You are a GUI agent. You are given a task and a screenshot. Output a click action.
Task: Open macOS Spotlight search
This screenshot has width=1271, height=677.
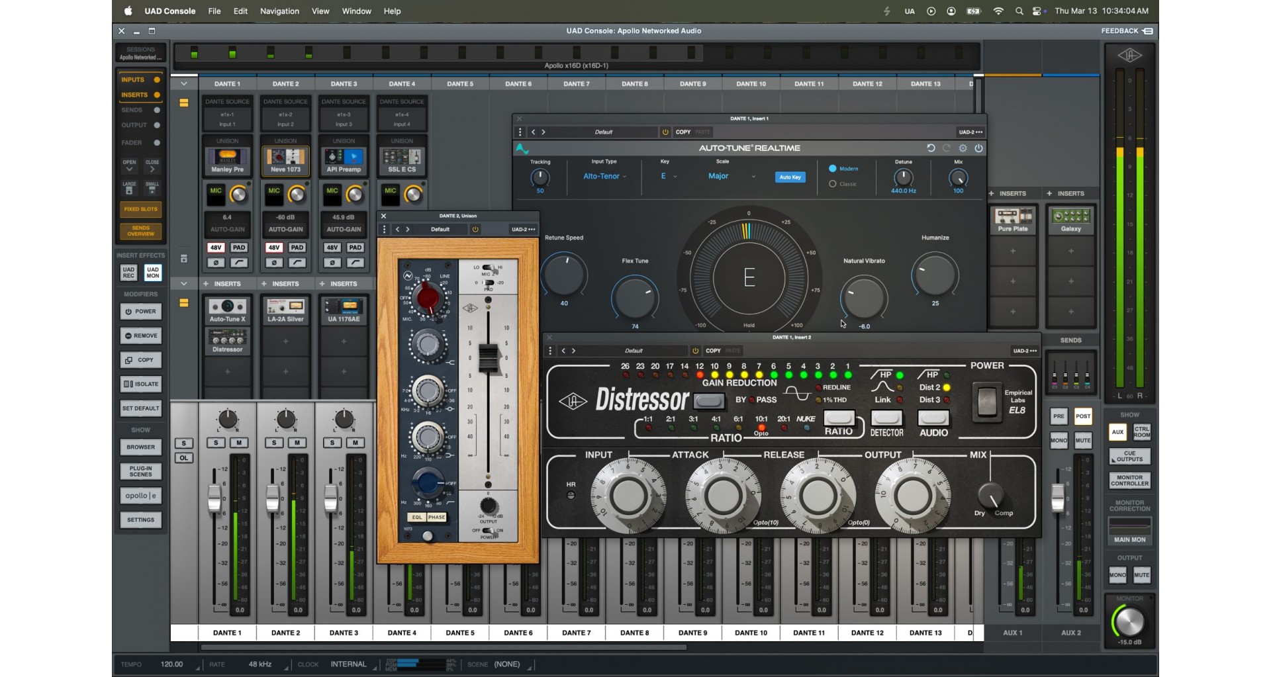pos(1019,11)
